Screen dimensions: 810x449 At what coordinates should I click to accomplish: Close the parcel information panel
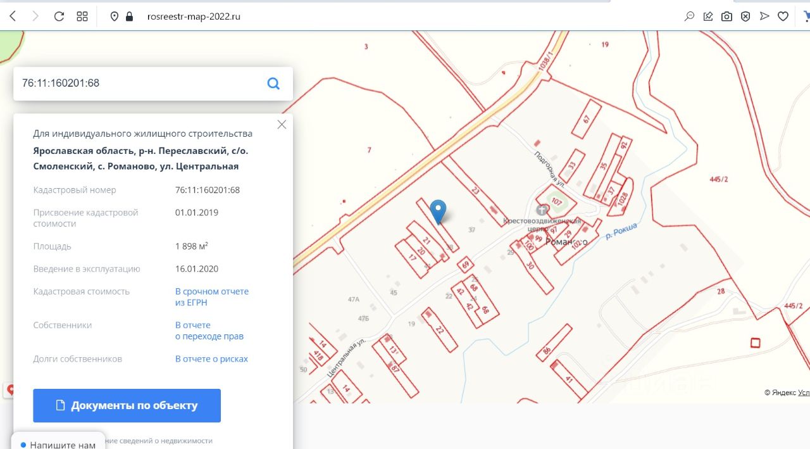pyautogui.click(x=282, y=125)
